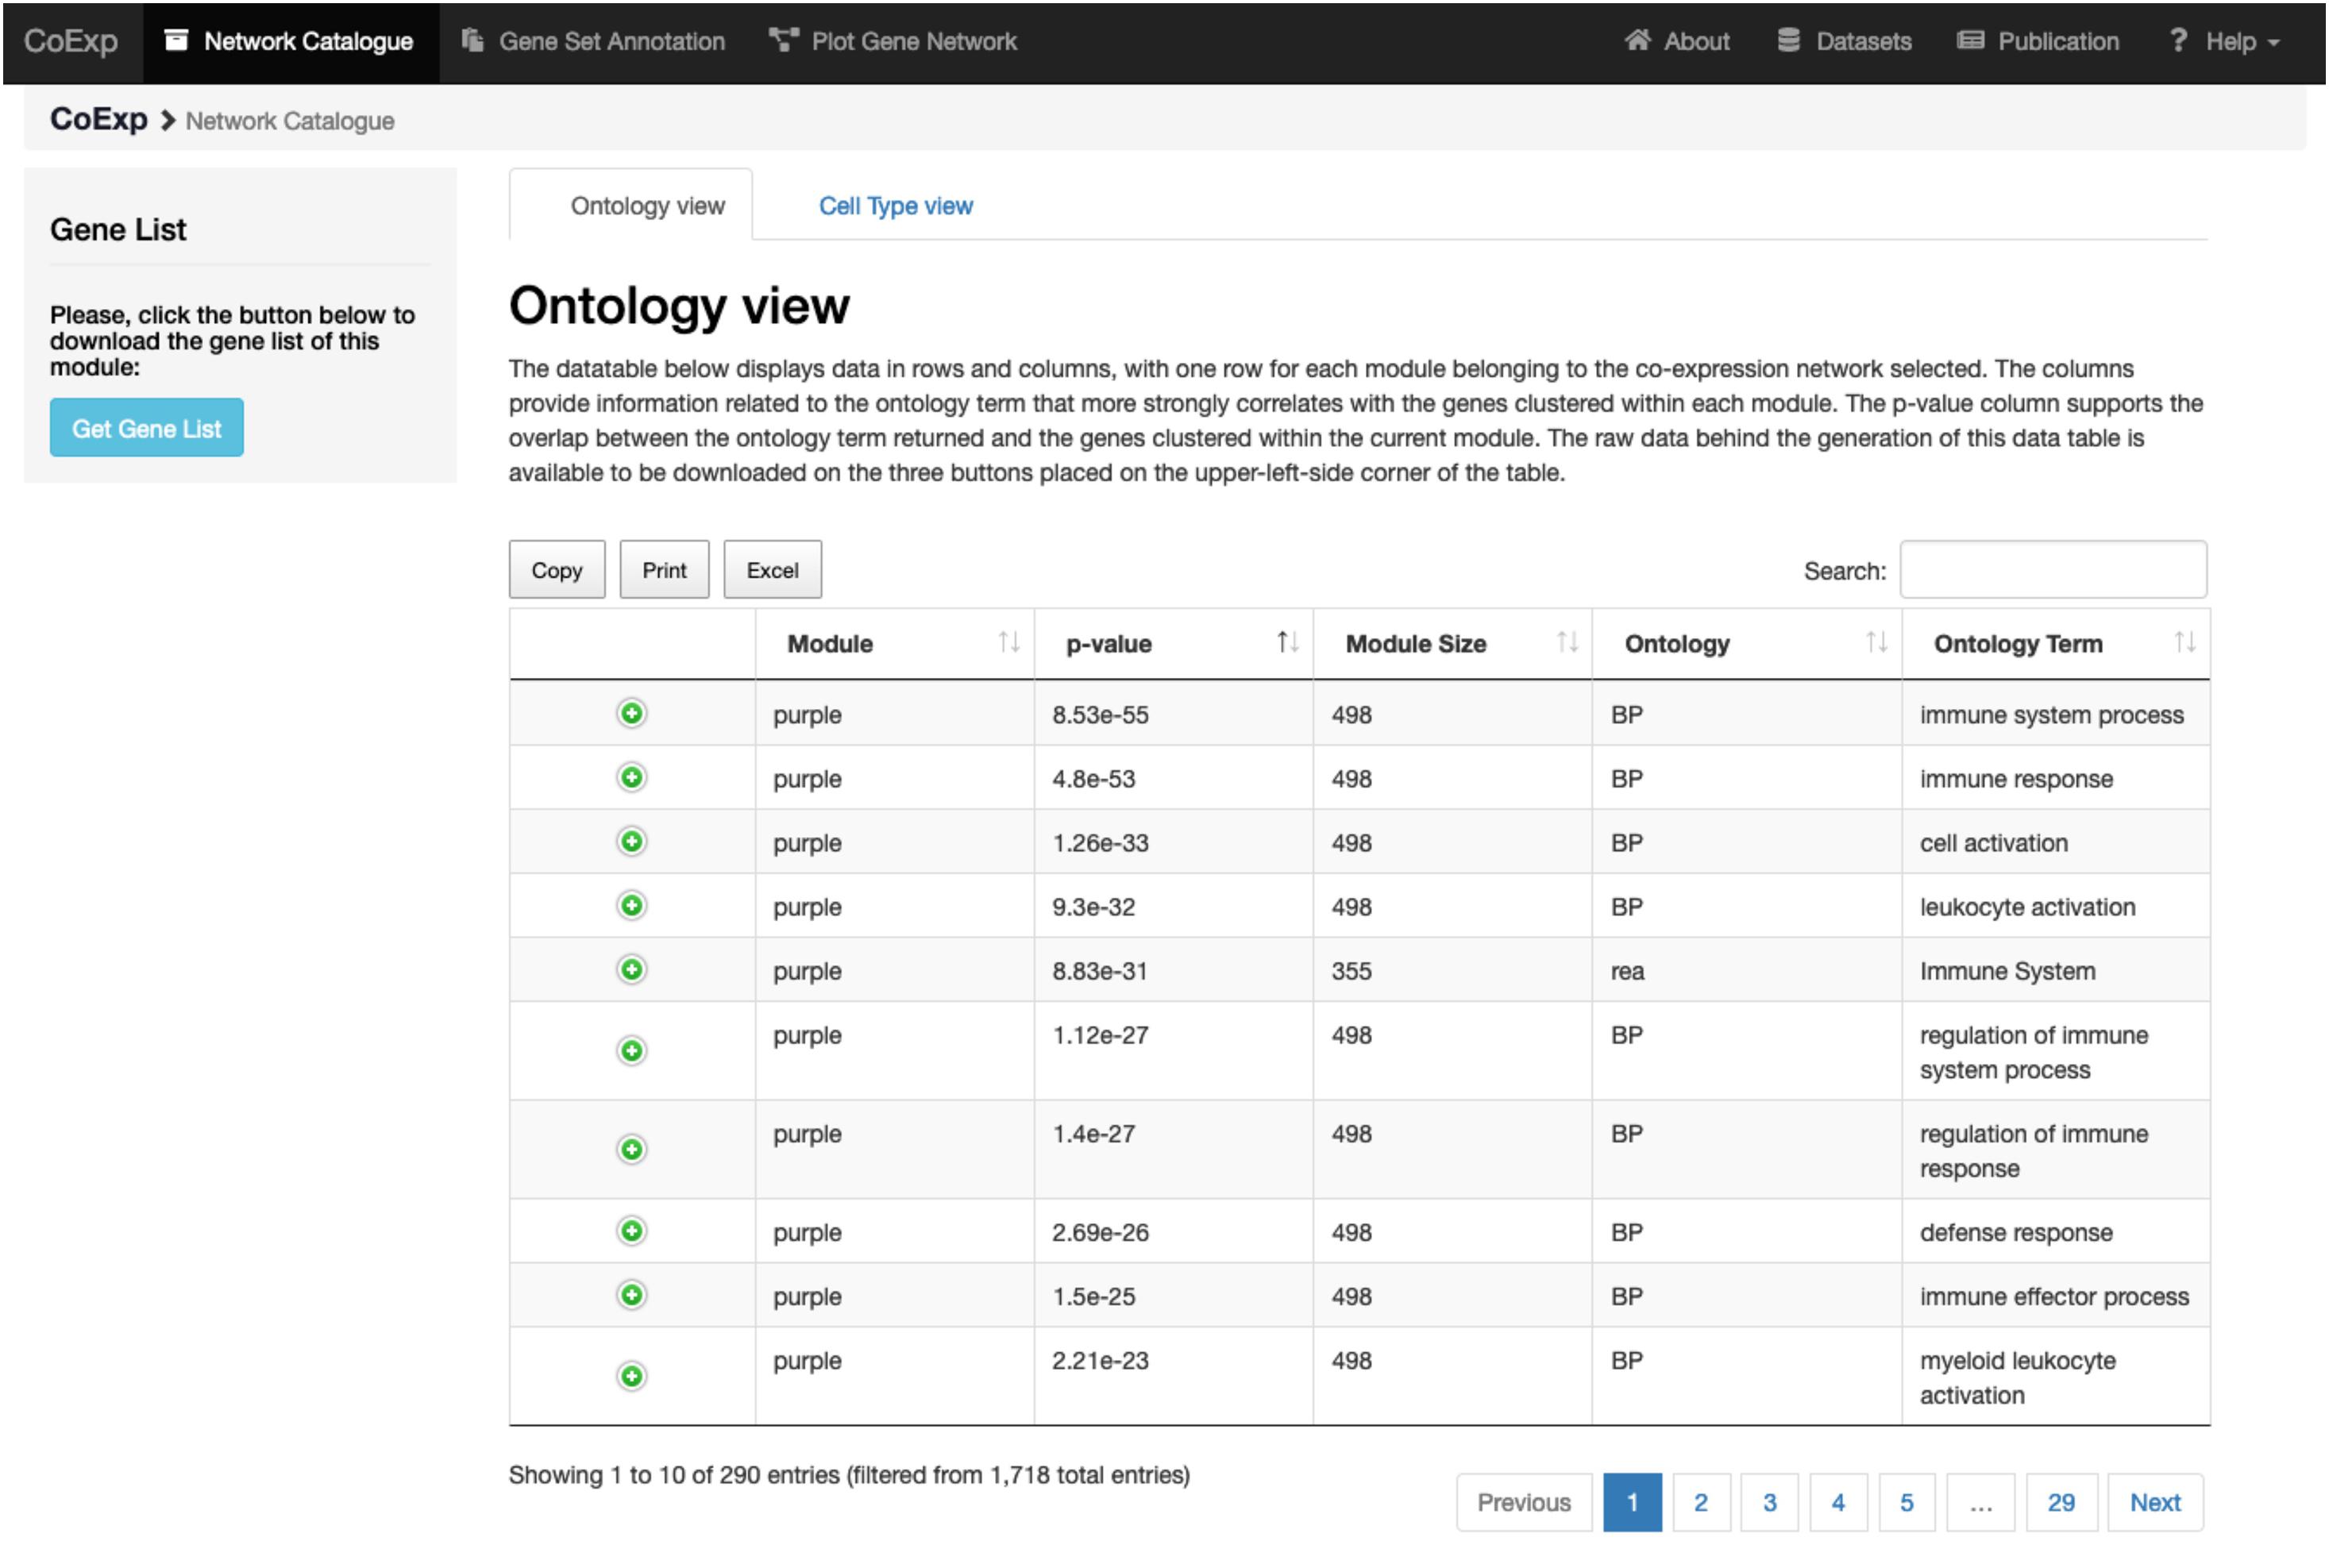Expand row details for immune response
Viewport: 2329px width, 1568px height.
[x=631, y=778]
